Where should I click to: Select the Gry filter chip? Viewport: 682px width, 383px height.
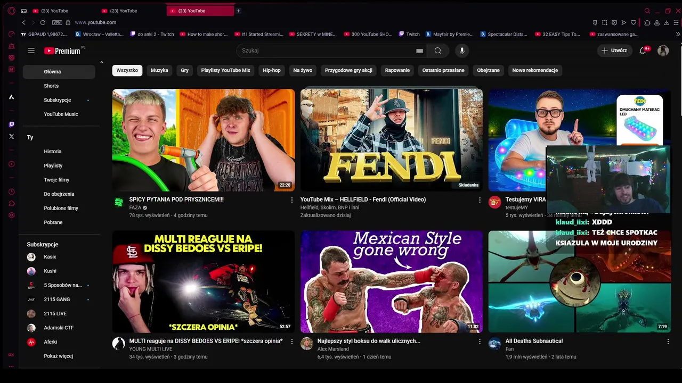[184, 70]
